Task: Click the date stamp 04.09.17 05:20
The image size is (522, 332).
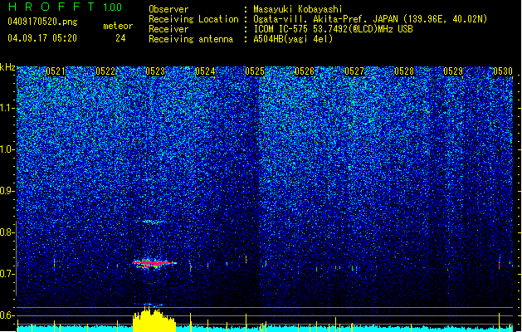Action: point(42,38)
